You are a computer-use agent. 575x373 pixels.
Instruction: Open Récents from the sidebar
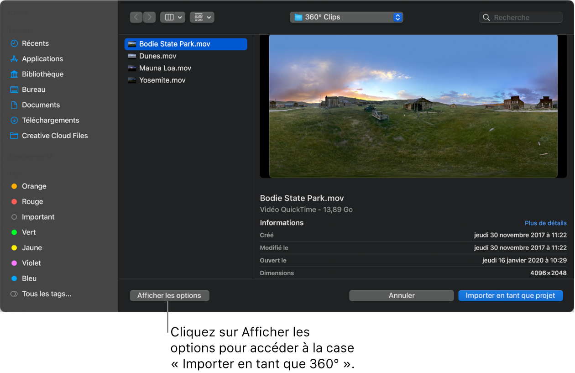click(x=35, y=43)
